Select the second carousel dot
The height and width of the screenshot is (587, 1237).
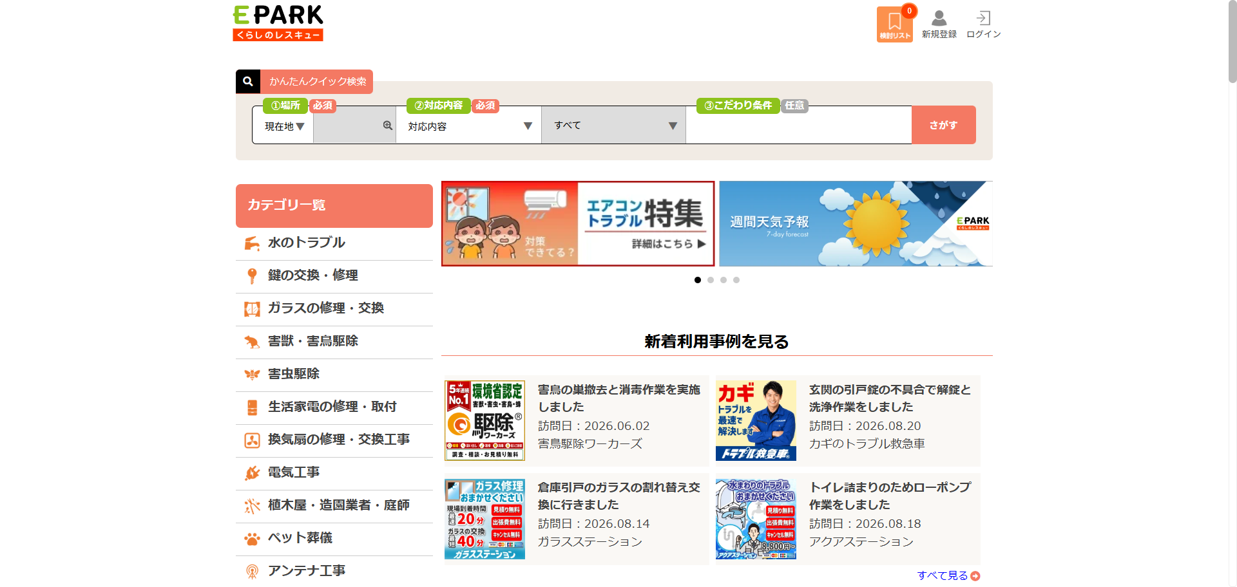pos(711,280)
